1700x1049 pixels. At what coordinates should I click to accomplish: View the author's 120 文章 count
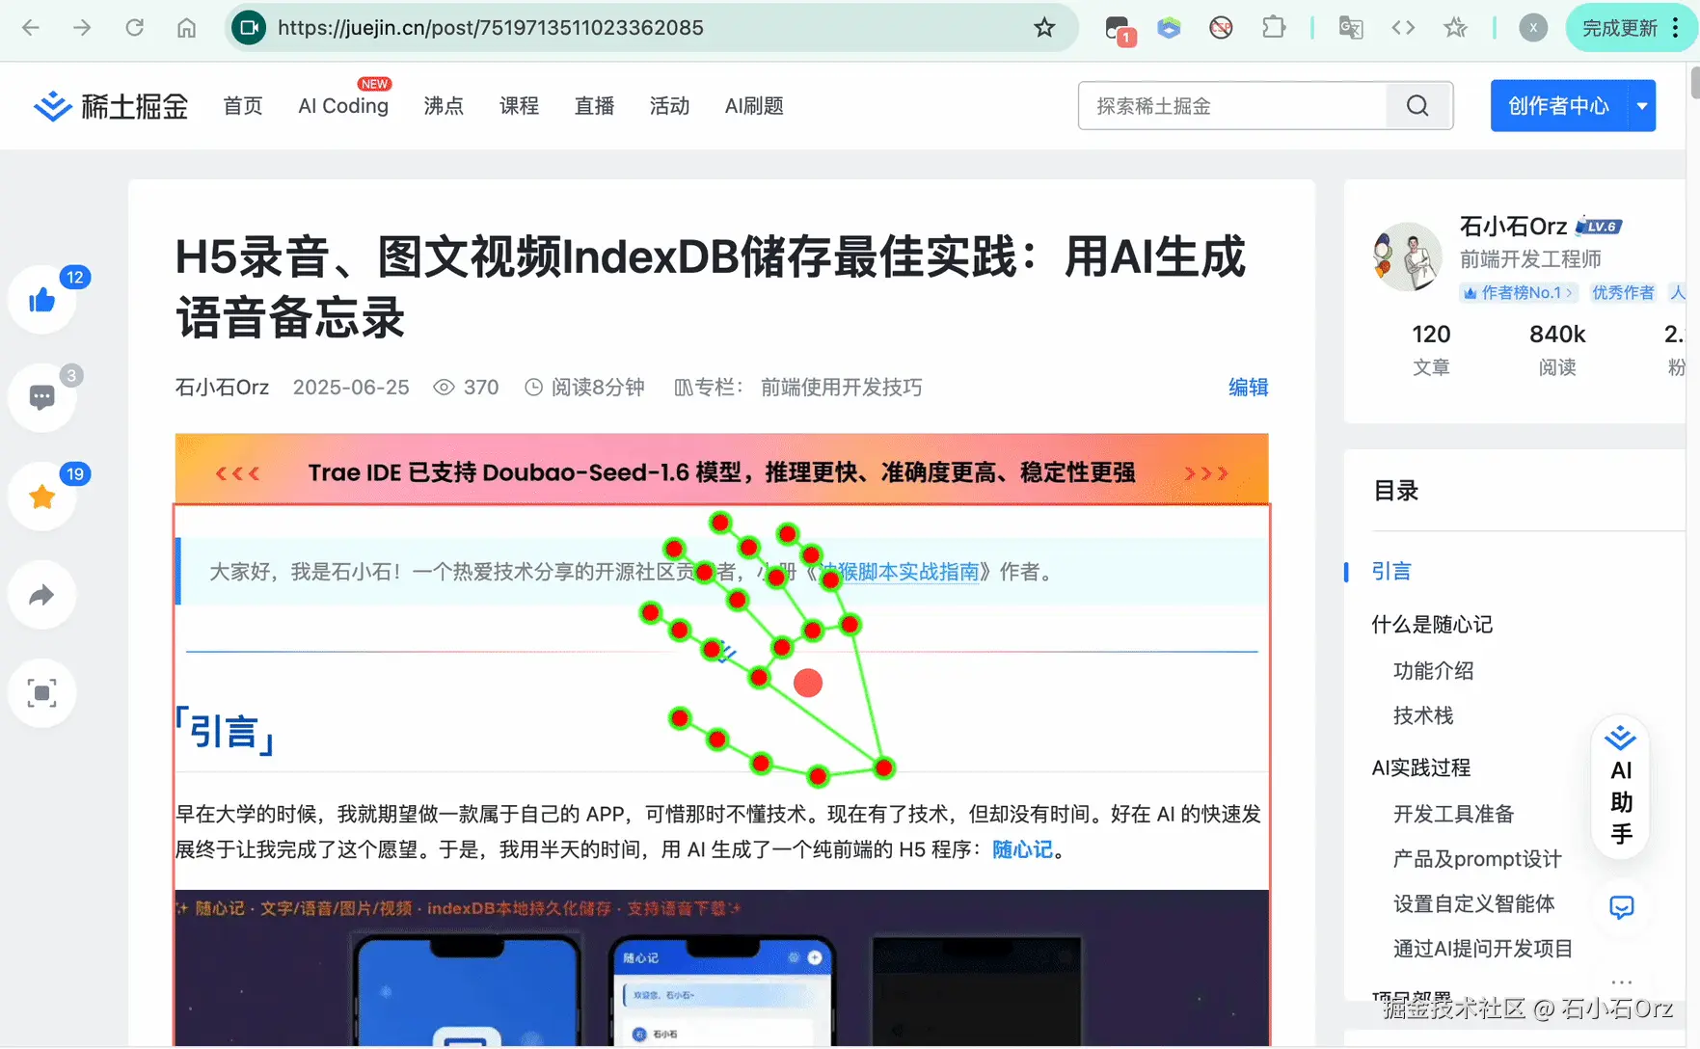(x=1431, y=349)
